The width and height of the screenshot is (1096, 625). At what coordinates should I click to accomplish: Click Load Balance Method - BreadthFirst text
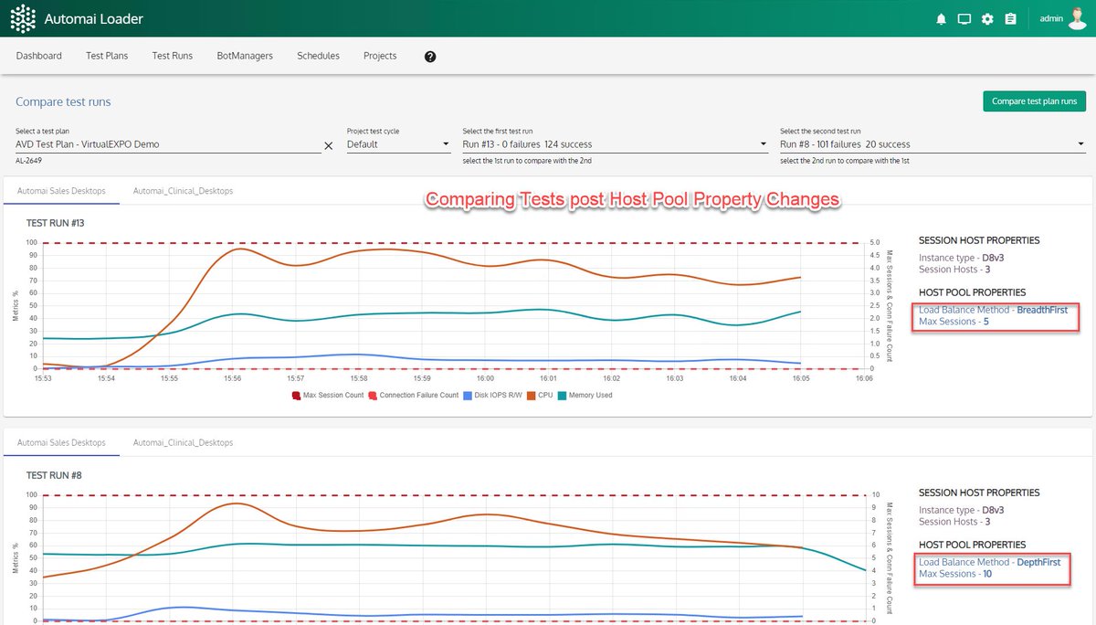993,310
